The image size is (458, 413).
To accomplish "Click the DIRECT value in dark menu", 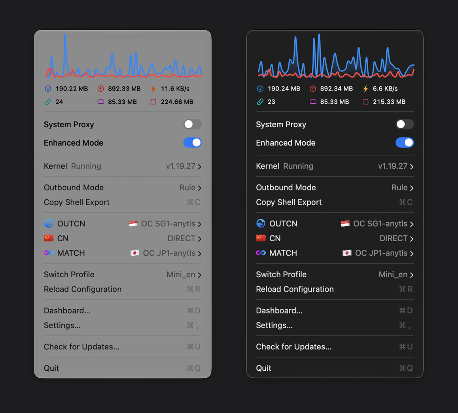I will click(394, 238).
